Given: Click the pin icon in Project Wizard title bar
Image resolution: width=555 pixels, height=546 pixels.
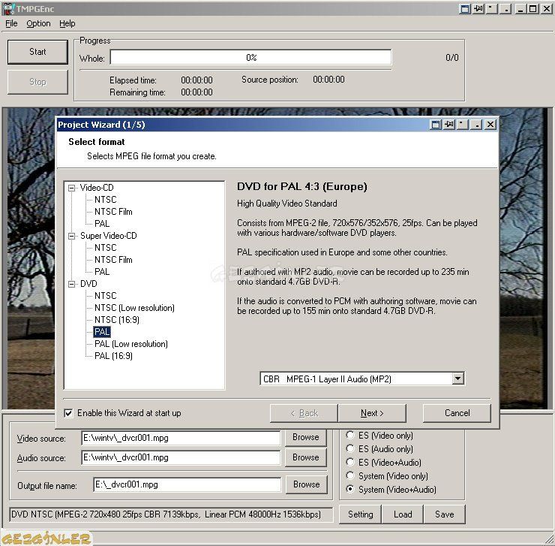Looking at the screenshot, I should click(x=449, y=125).
